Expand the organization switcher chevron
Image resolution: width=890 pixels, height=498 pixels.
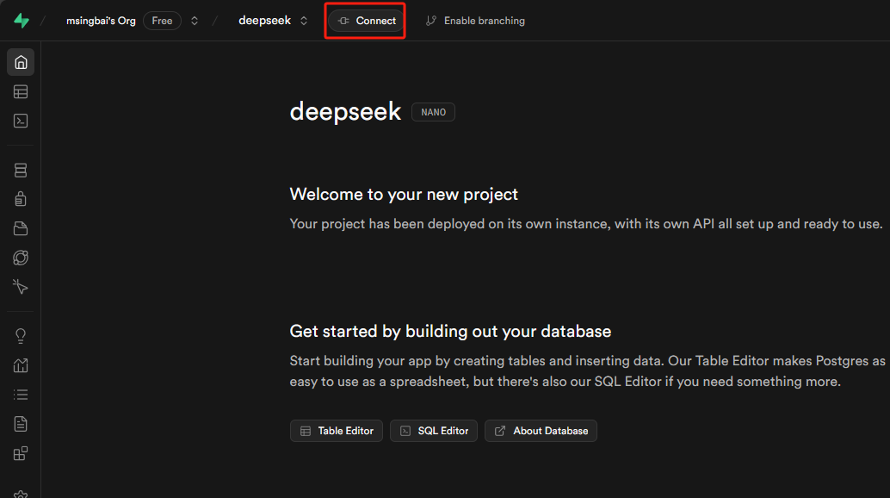click(x=195, y=21)
